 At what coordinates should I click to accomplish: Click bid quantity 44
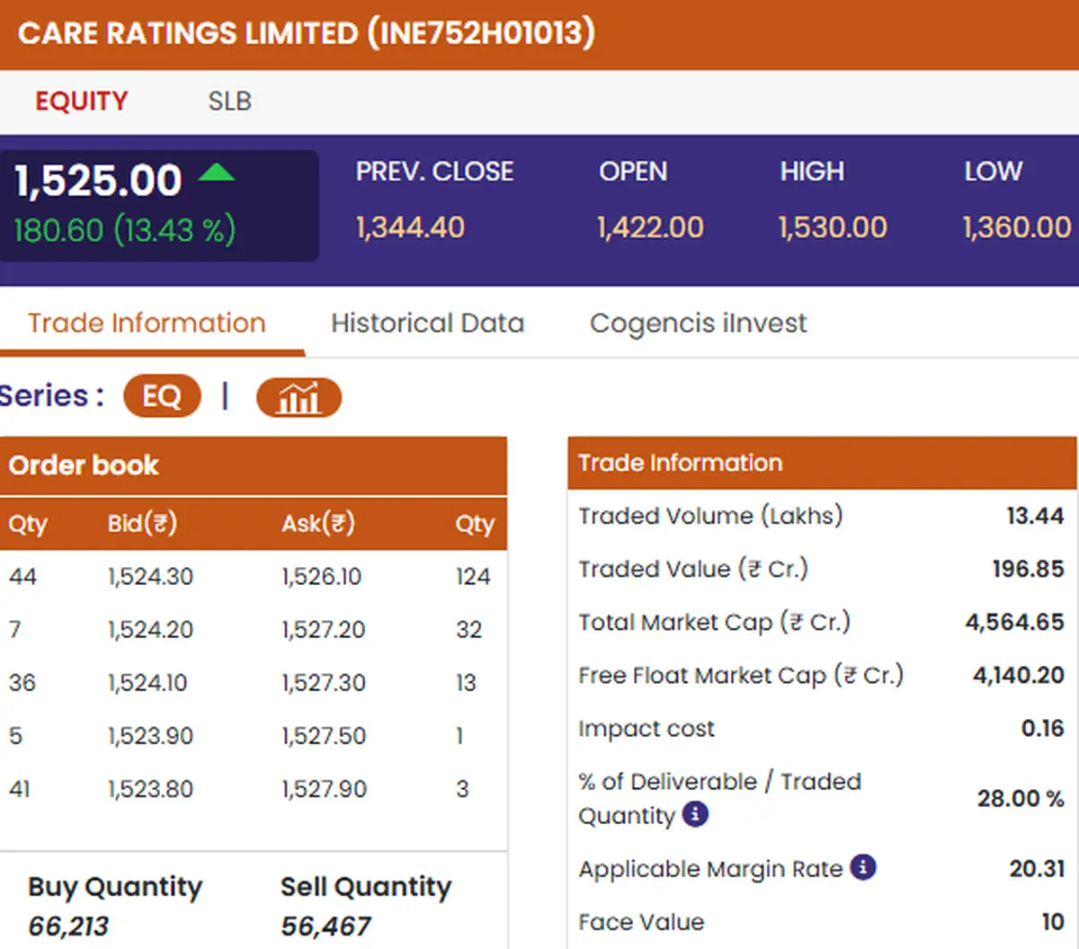(x=22, y=576)
